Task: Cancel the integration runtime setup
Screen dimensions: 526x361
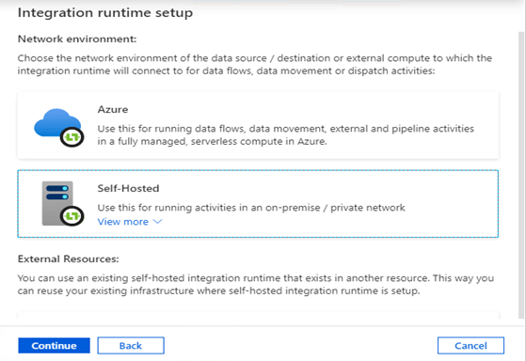Action: [x=470, y=346]
